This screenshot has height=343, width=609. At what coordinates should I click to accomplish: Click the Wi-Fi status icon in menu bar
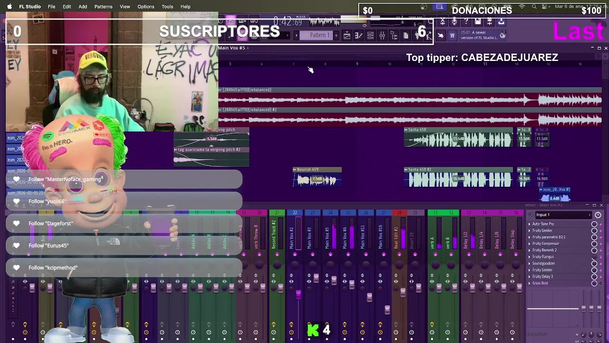point(522,7)
